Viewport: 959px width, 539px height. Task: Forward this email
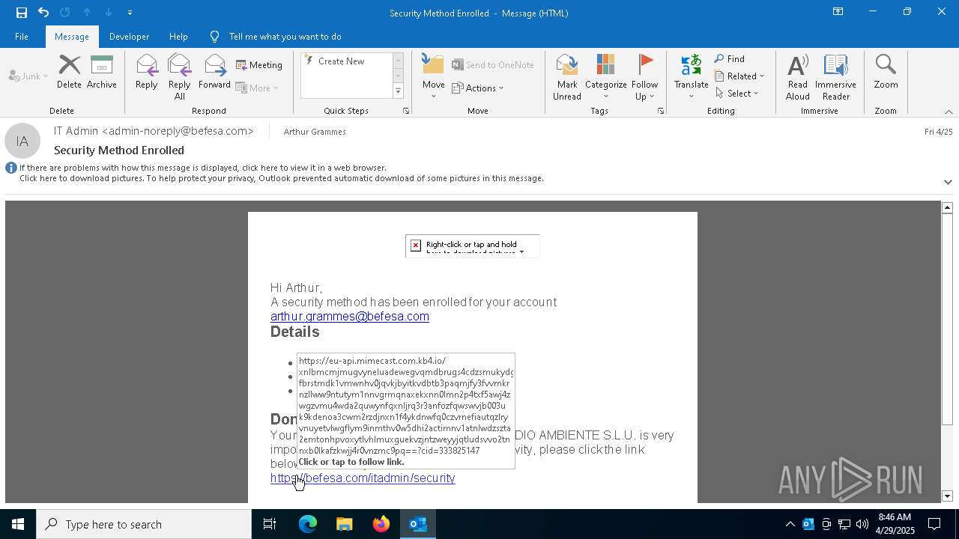214,73
